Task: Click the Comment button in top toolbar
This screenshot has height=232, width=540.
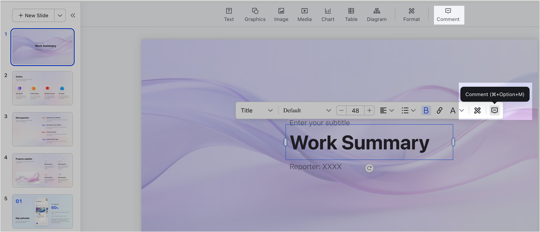Action: click(x=448, y=15)
